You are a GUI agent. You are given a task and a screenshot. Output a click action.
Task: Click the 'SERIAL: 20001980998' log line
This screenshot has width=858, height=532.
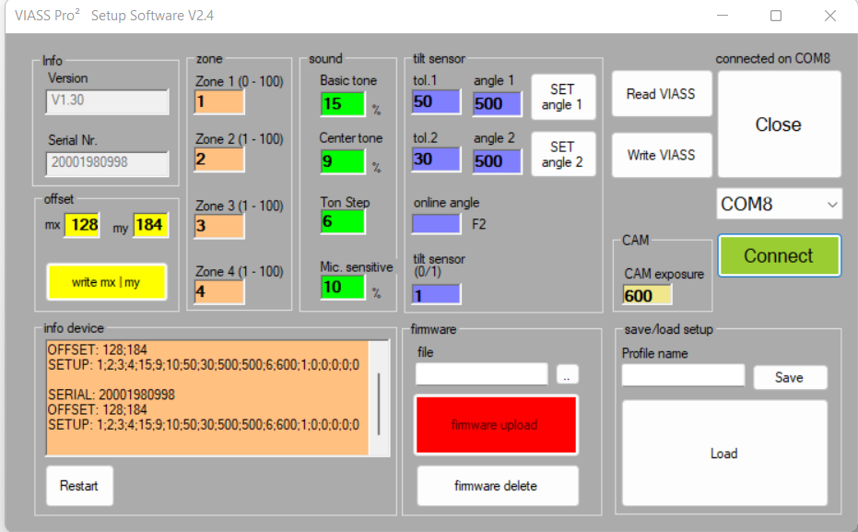[x=112, y=395]
